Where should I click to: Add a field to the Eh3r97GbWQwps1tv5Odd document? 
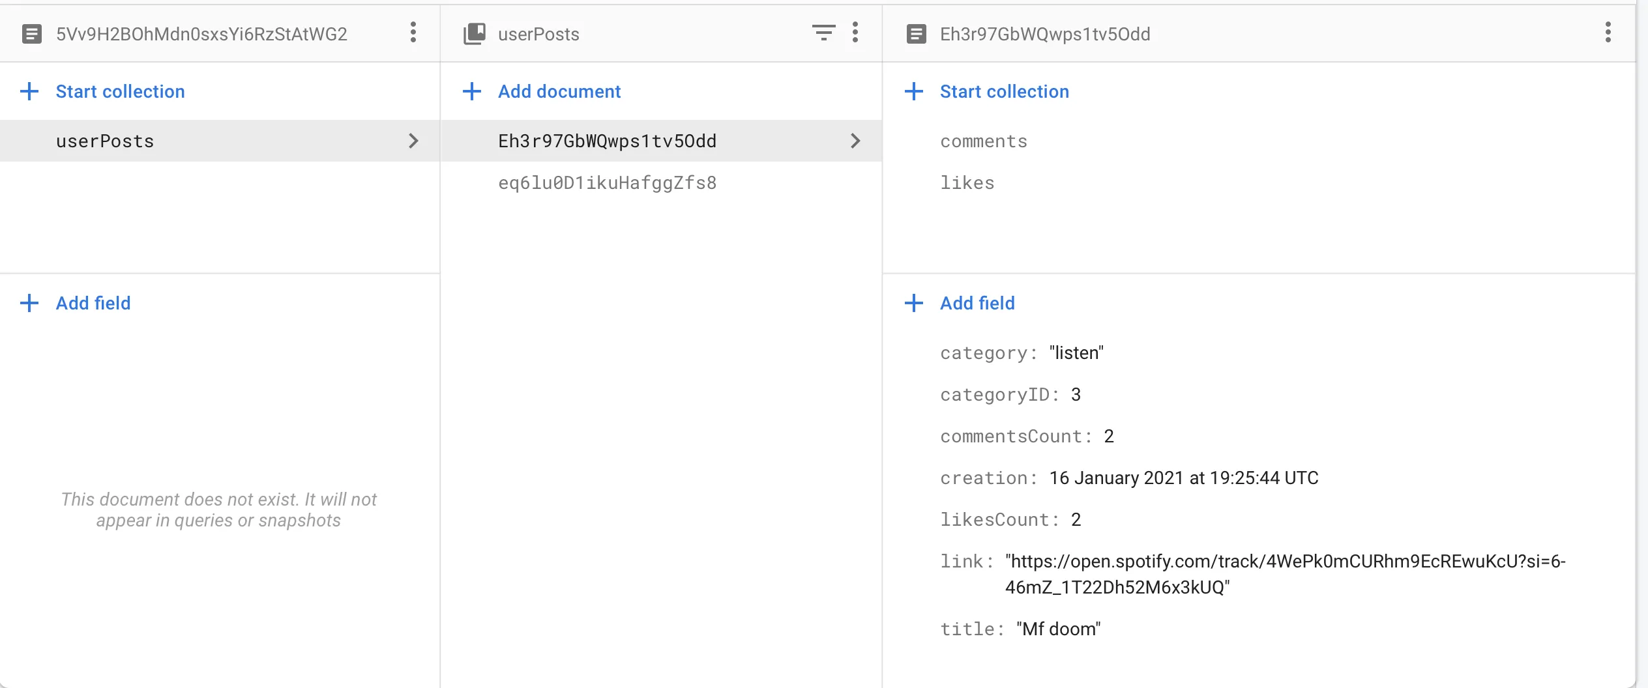[977, 303]
